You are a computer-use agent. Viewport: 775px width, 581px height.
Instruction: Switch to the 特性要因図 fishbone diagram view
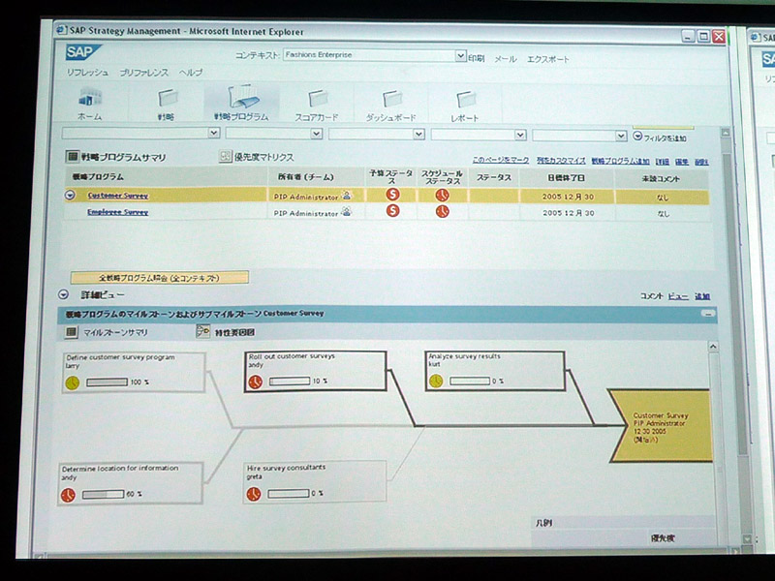pos(226,332)
